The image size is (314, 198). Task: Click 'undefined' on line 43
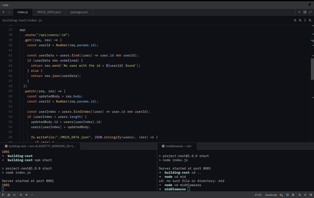click(x=69, y=61)
